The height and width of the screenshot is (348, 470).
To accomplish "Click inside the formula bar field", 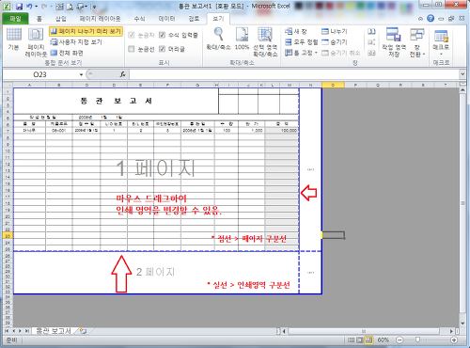I will (x=294, y=74).
